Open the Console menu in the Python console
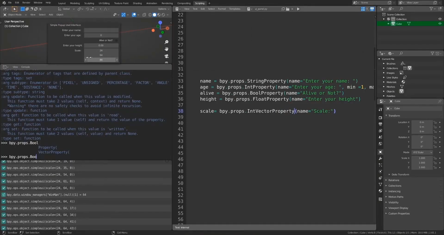The height and width of the screenshot is (235, 444). 25,67
